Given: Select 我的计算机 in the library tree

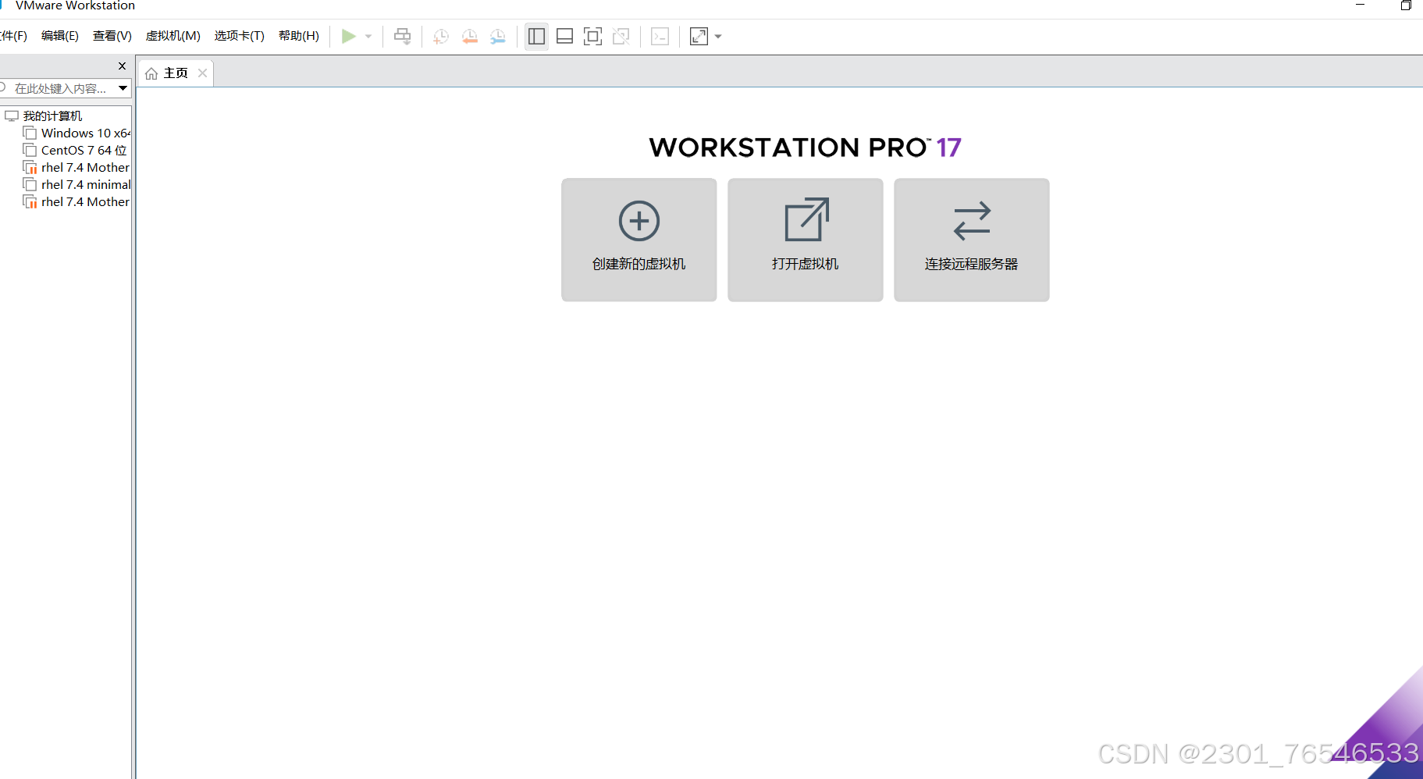Looking at the screenshot, I should coord(52,116).
